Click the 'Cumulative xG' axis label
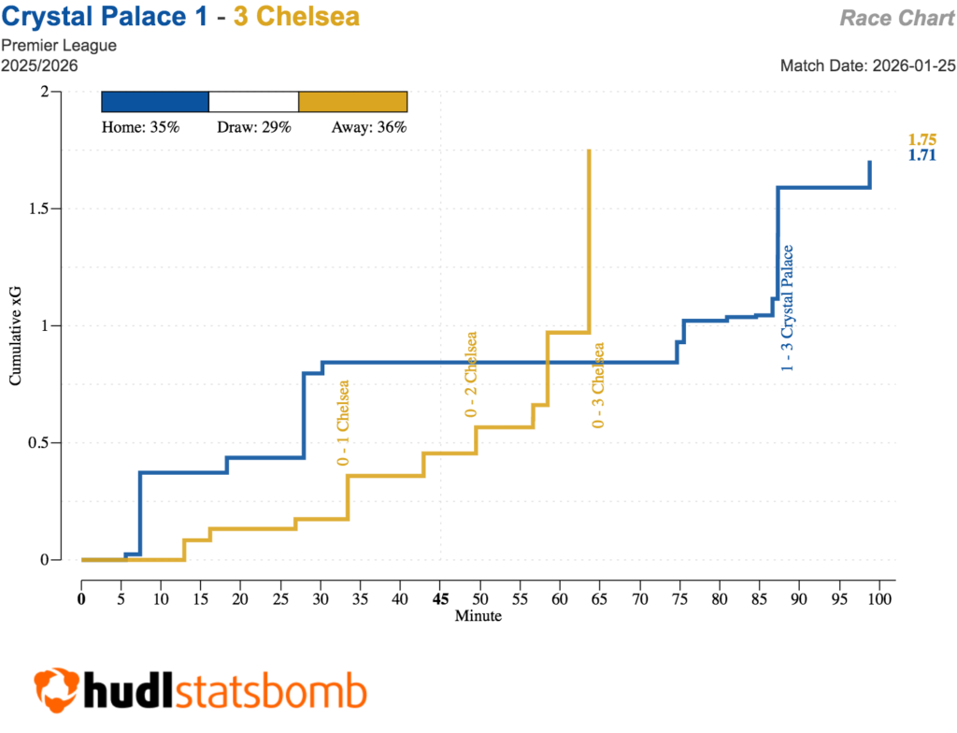The image size is (957, 733). (16, 337)
